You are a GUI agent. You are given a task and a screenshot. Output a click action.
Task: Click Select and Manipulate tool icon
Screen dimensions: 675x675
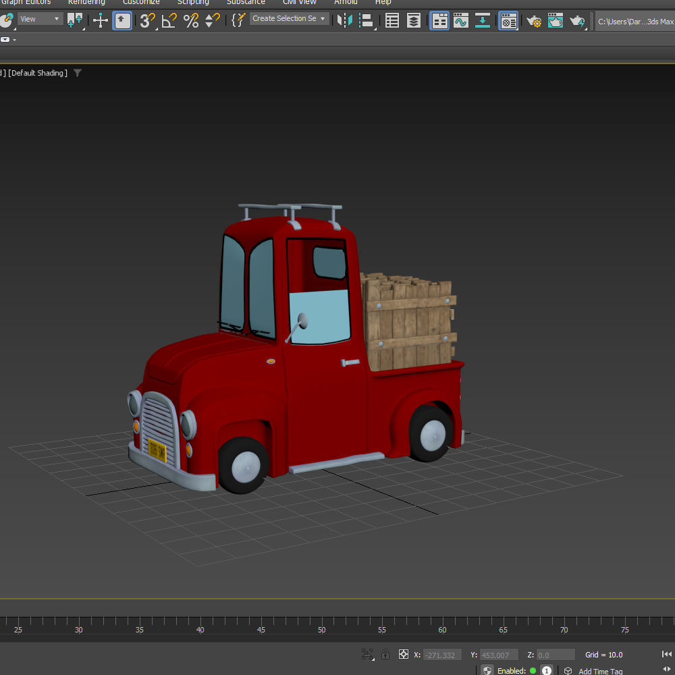pos(101,20)
